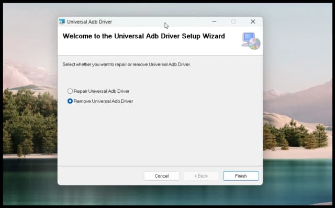The image size is (335, 208).
Task: Minimize the setup wizard window
Action: point(214,21)
